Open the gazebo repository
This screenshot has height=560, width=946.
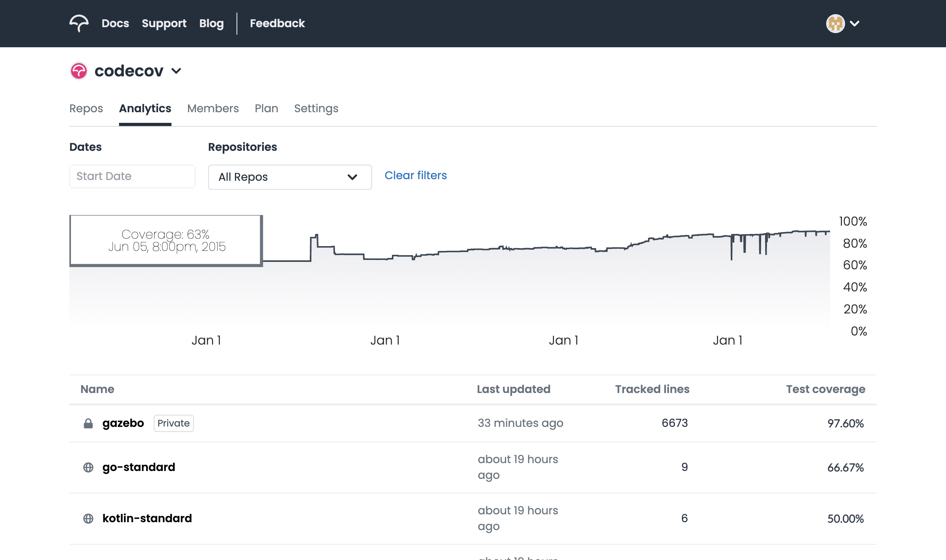pos(123,423)
